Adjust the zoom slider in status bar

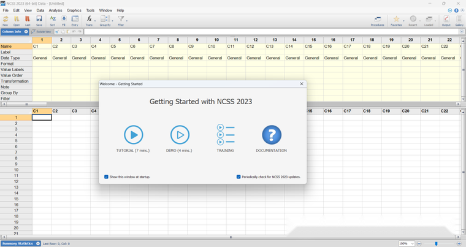coord(437,244)
